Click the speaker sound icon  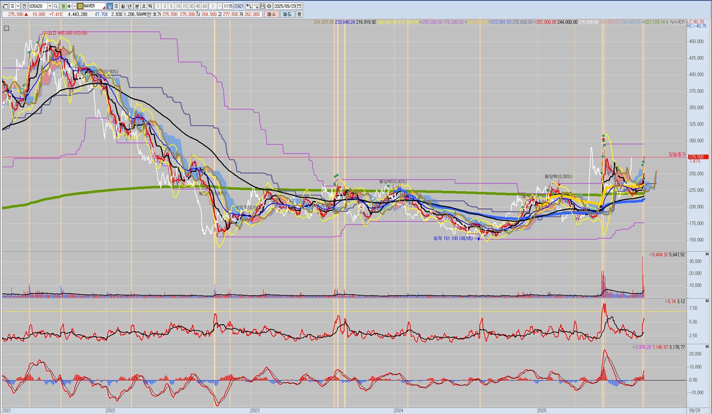click(69, 6)
